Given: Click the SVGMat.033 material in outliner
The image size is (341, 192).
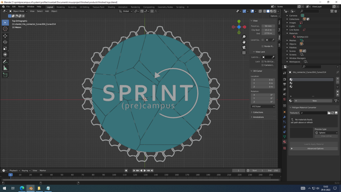Looking at the screenshot, I should click(302, 37).
